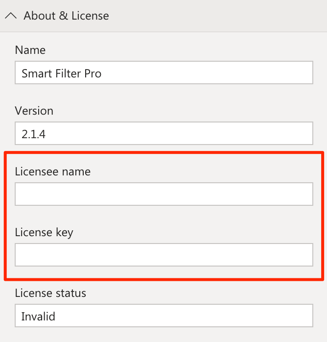Image resolution: width=327 pixels, height=342 pixels.
Task: Focus the empty License key text box
Action: pyautogui.click(x=164, y=255)
